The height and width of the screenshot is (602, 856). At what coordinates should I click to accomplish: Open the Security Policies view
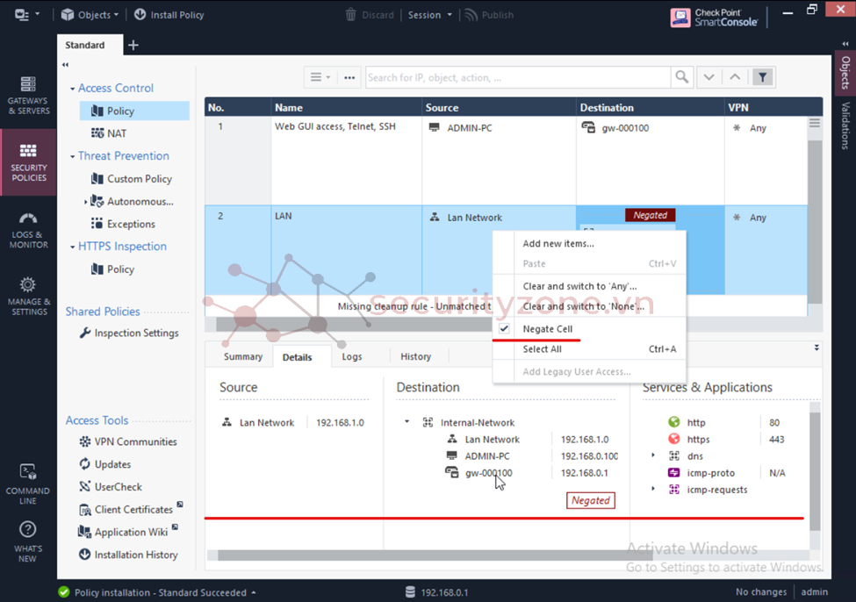(28, 162)
